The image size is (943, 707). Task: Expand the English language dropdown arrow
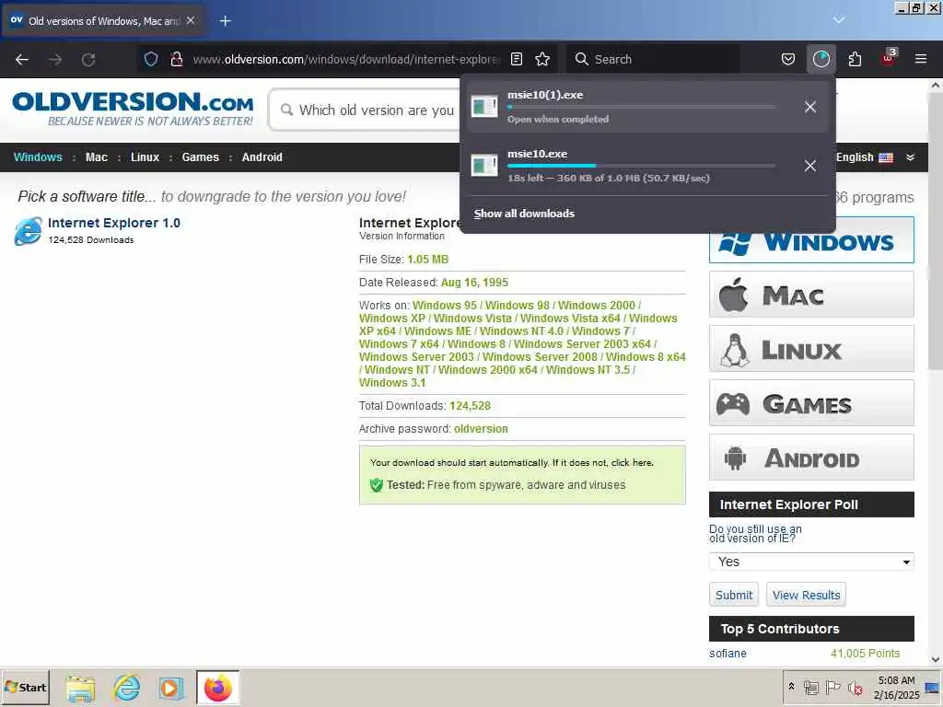(910, 157)
